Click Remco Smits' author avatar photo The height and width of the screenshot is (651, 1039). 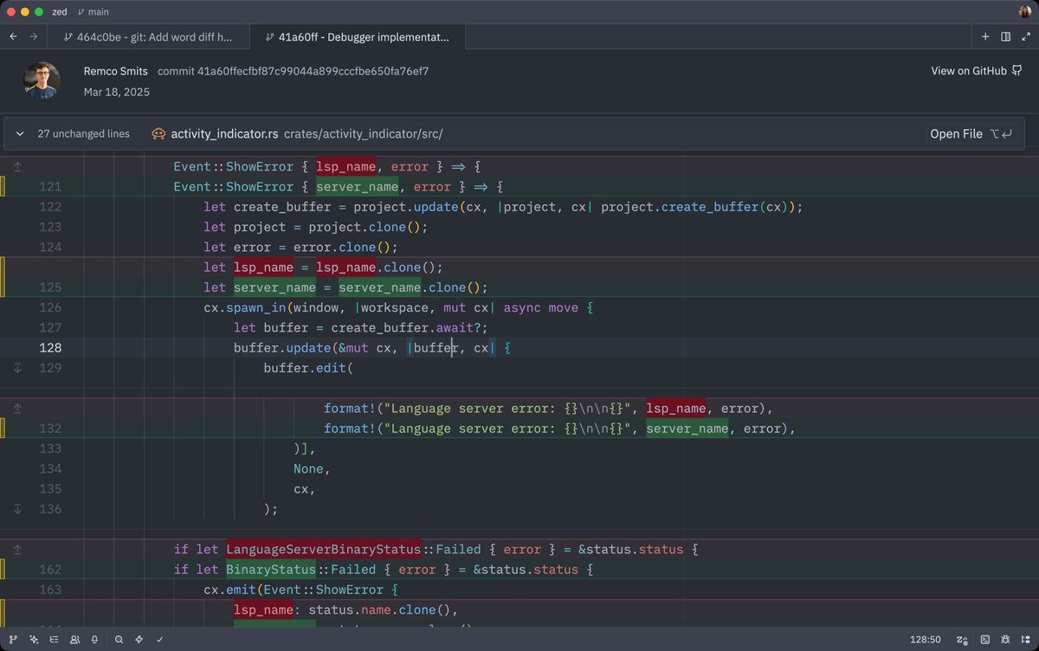pyautogui.click(x=41, y=81)
